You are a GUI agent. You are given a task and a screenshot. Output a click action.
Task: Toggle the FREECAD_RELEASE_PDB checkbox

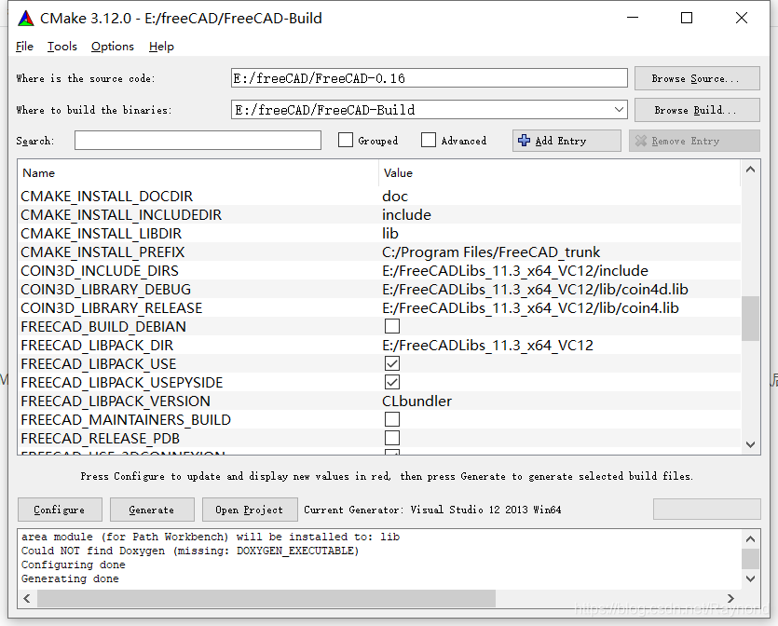(392, 438)
